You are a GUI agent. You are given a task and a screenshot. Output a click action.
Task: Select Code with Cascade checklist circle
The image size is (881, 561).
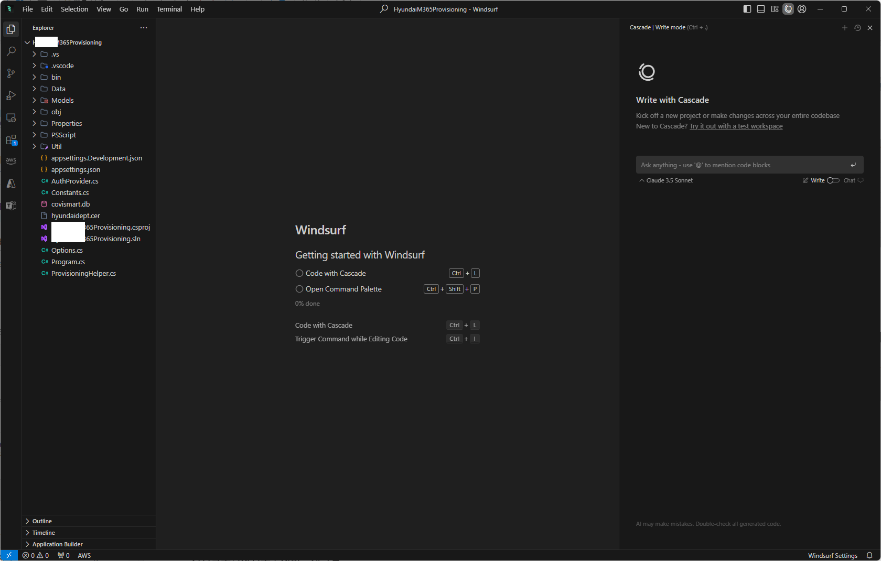pos(299,273)
